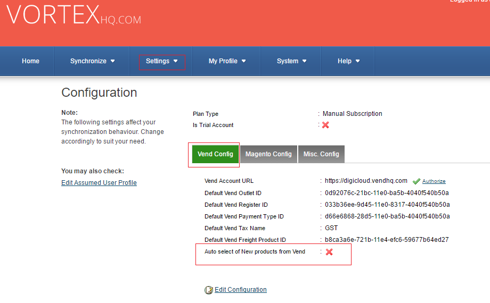This screenshot has width=490, height=303.
Task: Select the Freight Product ID value b8ca3a6e
Action: [x=387, y=240]
